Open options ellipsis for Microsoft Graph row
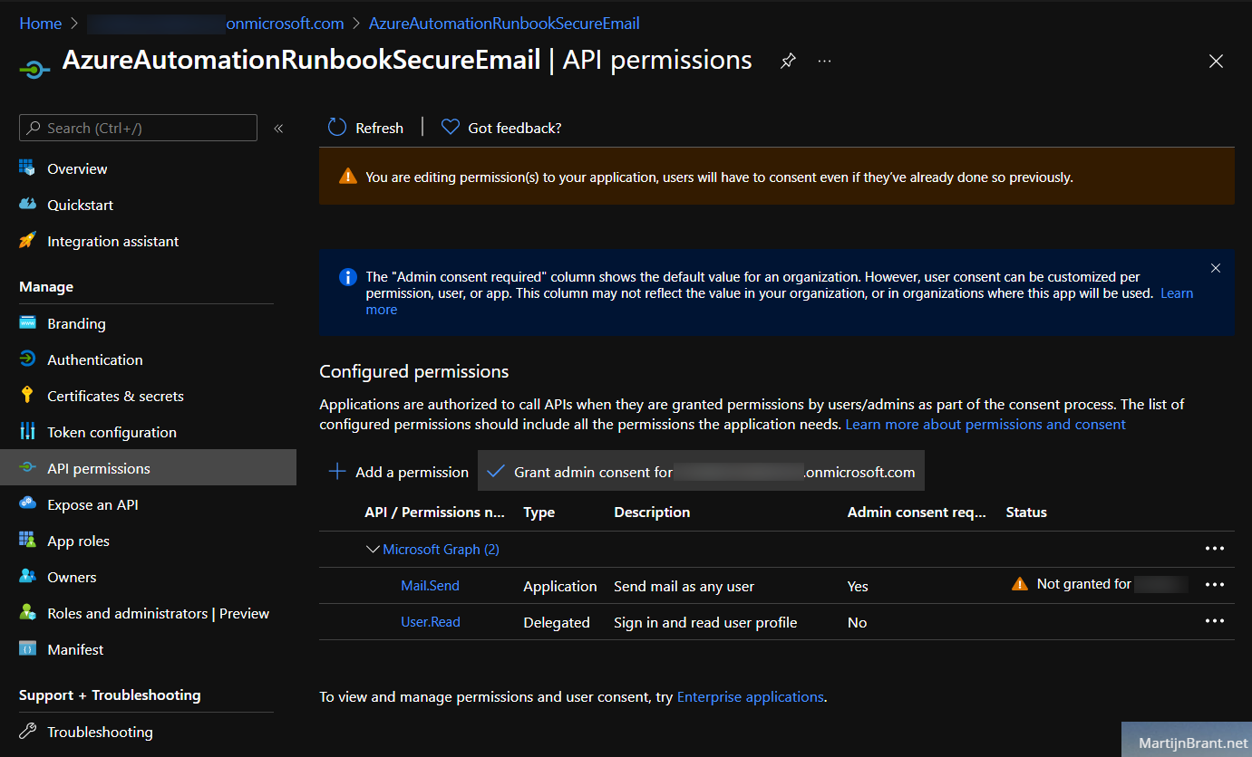The height and width of the screenshot is (757, 1252). click(1215, 549)
